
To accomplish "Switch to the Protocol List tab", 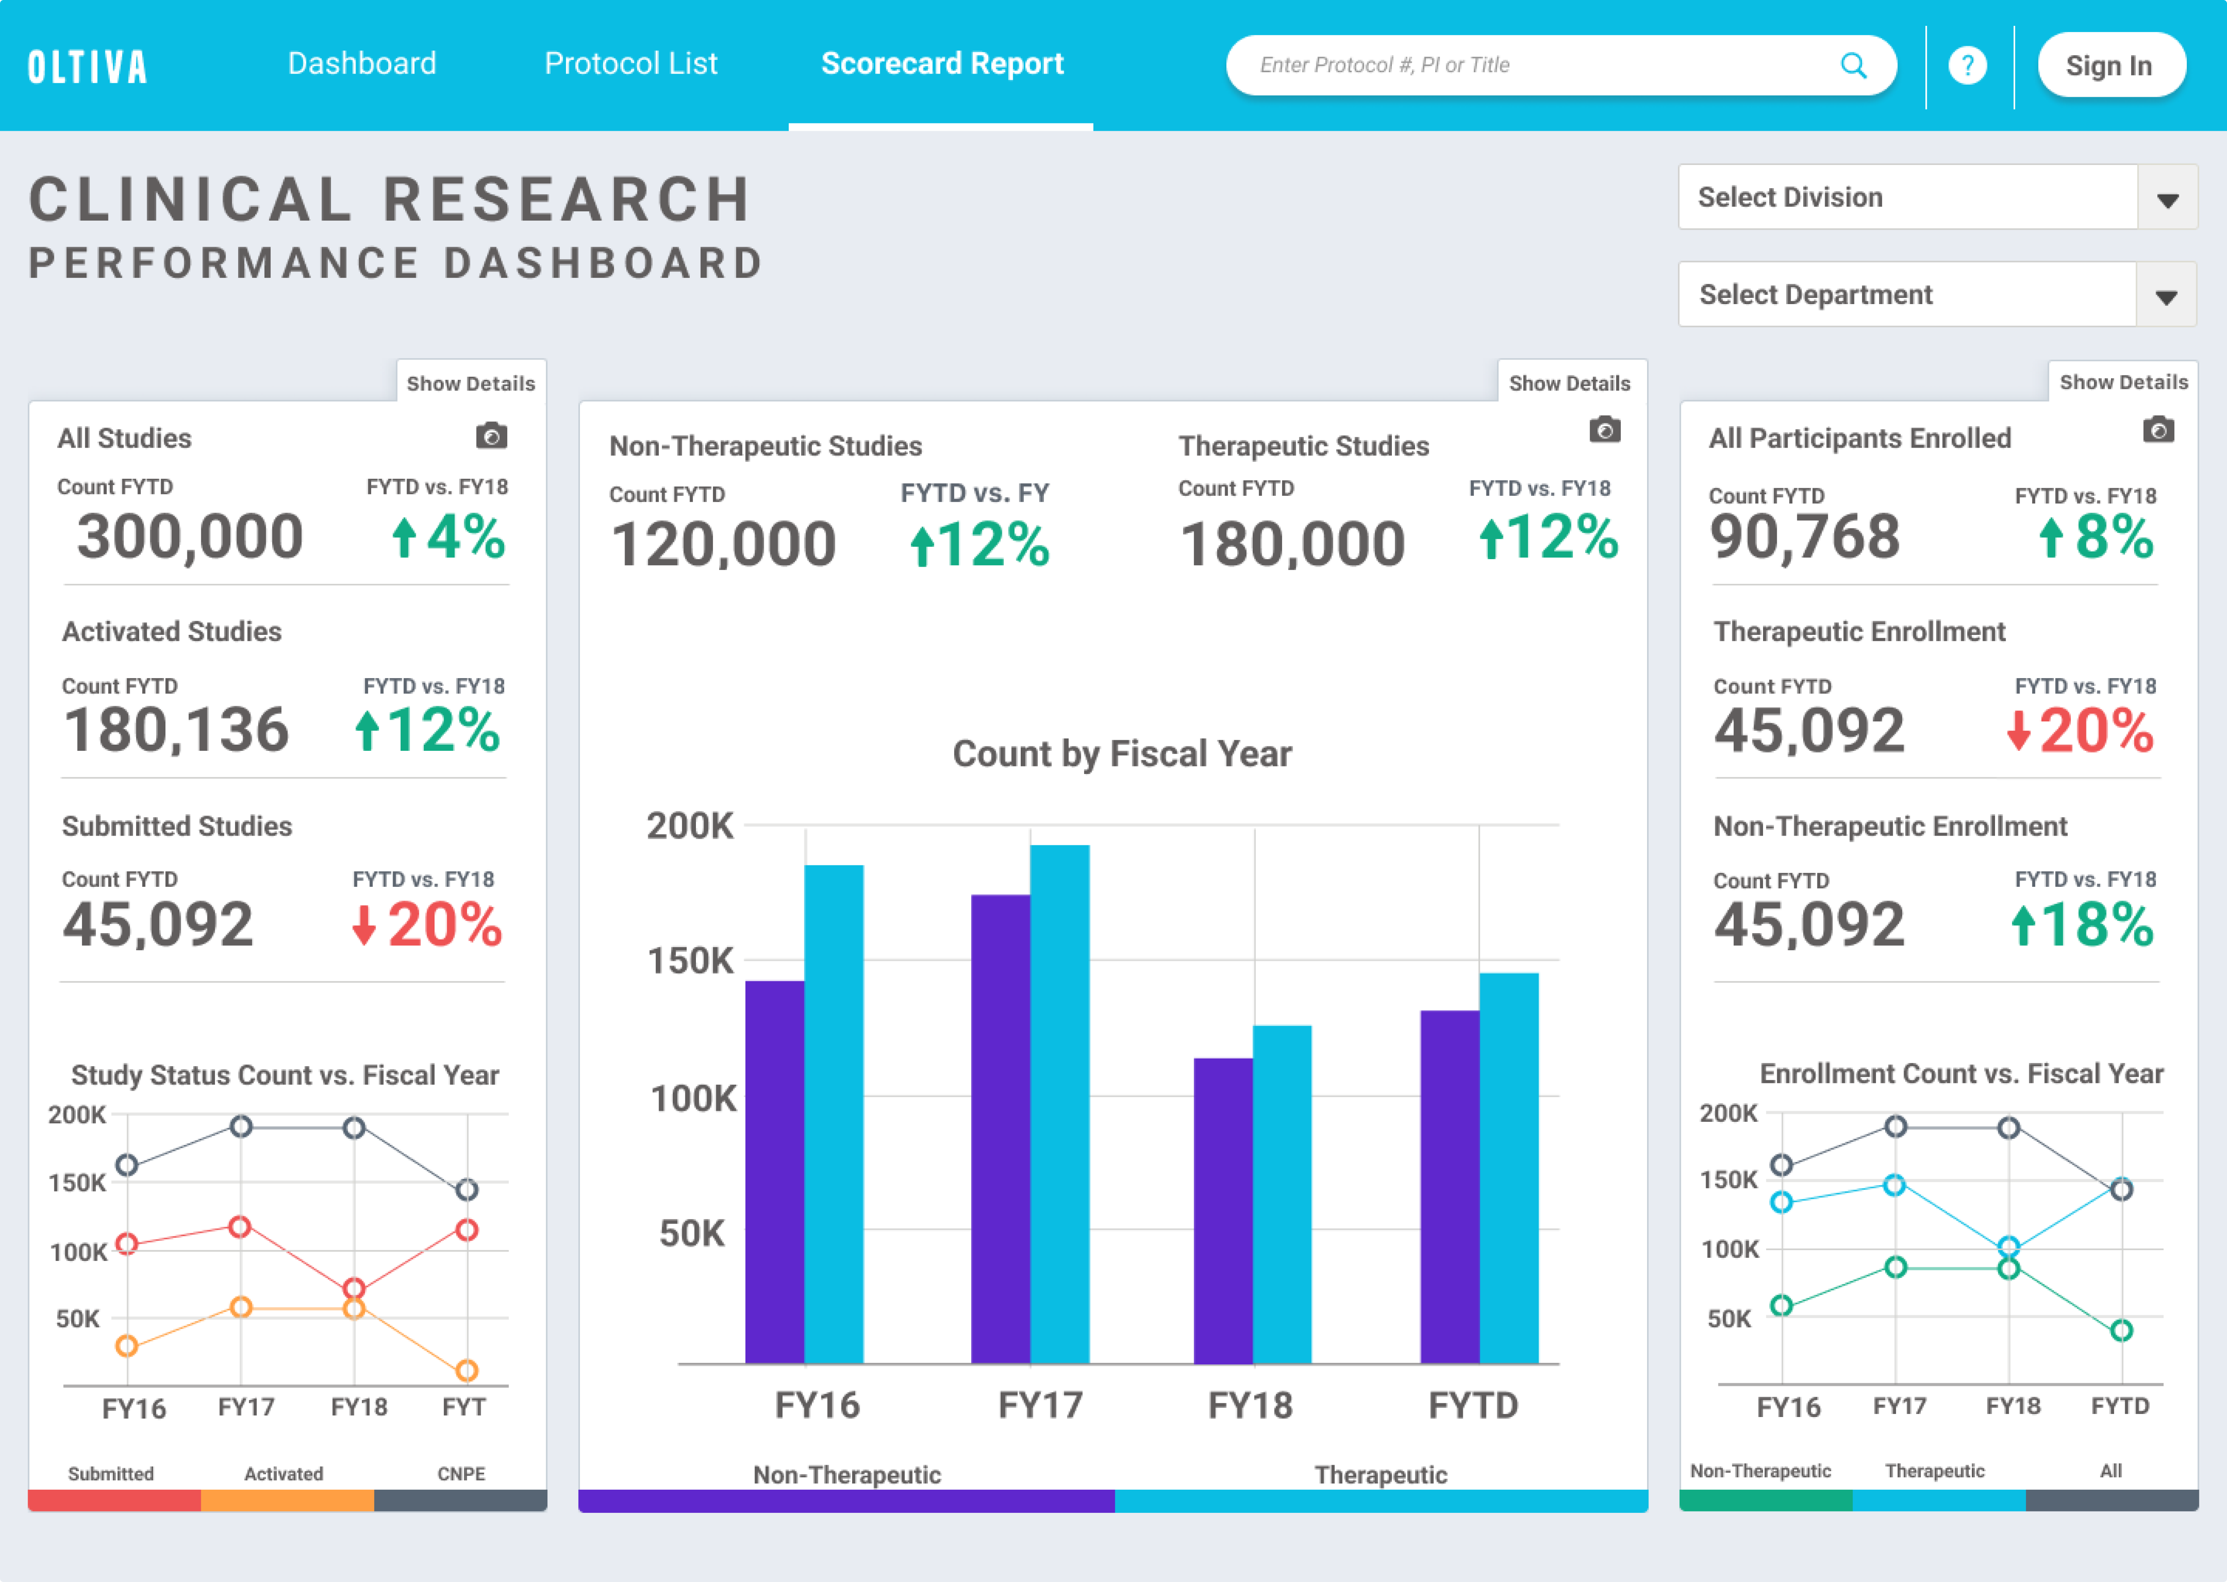I will pyautogui.click(x=630, y=63).
